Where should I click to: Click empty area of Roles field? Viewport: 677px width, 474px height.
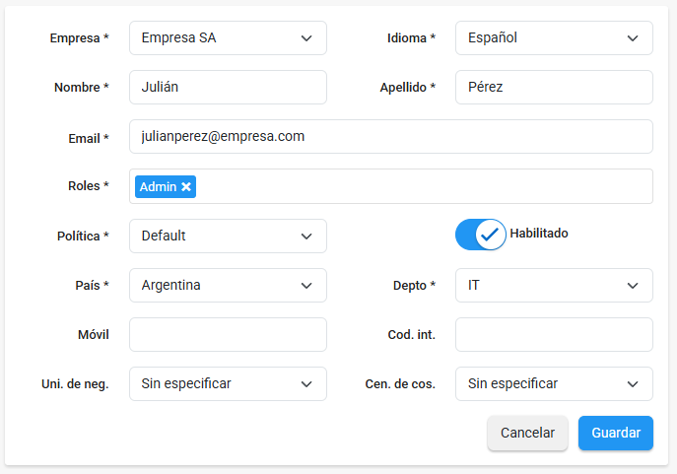click(424, 186)
